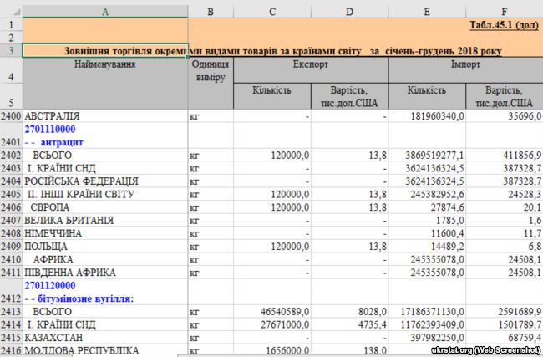The height and width of the screenshot is (357, 543).
Task: Click the value 411856,9
Action: point(505,155)
